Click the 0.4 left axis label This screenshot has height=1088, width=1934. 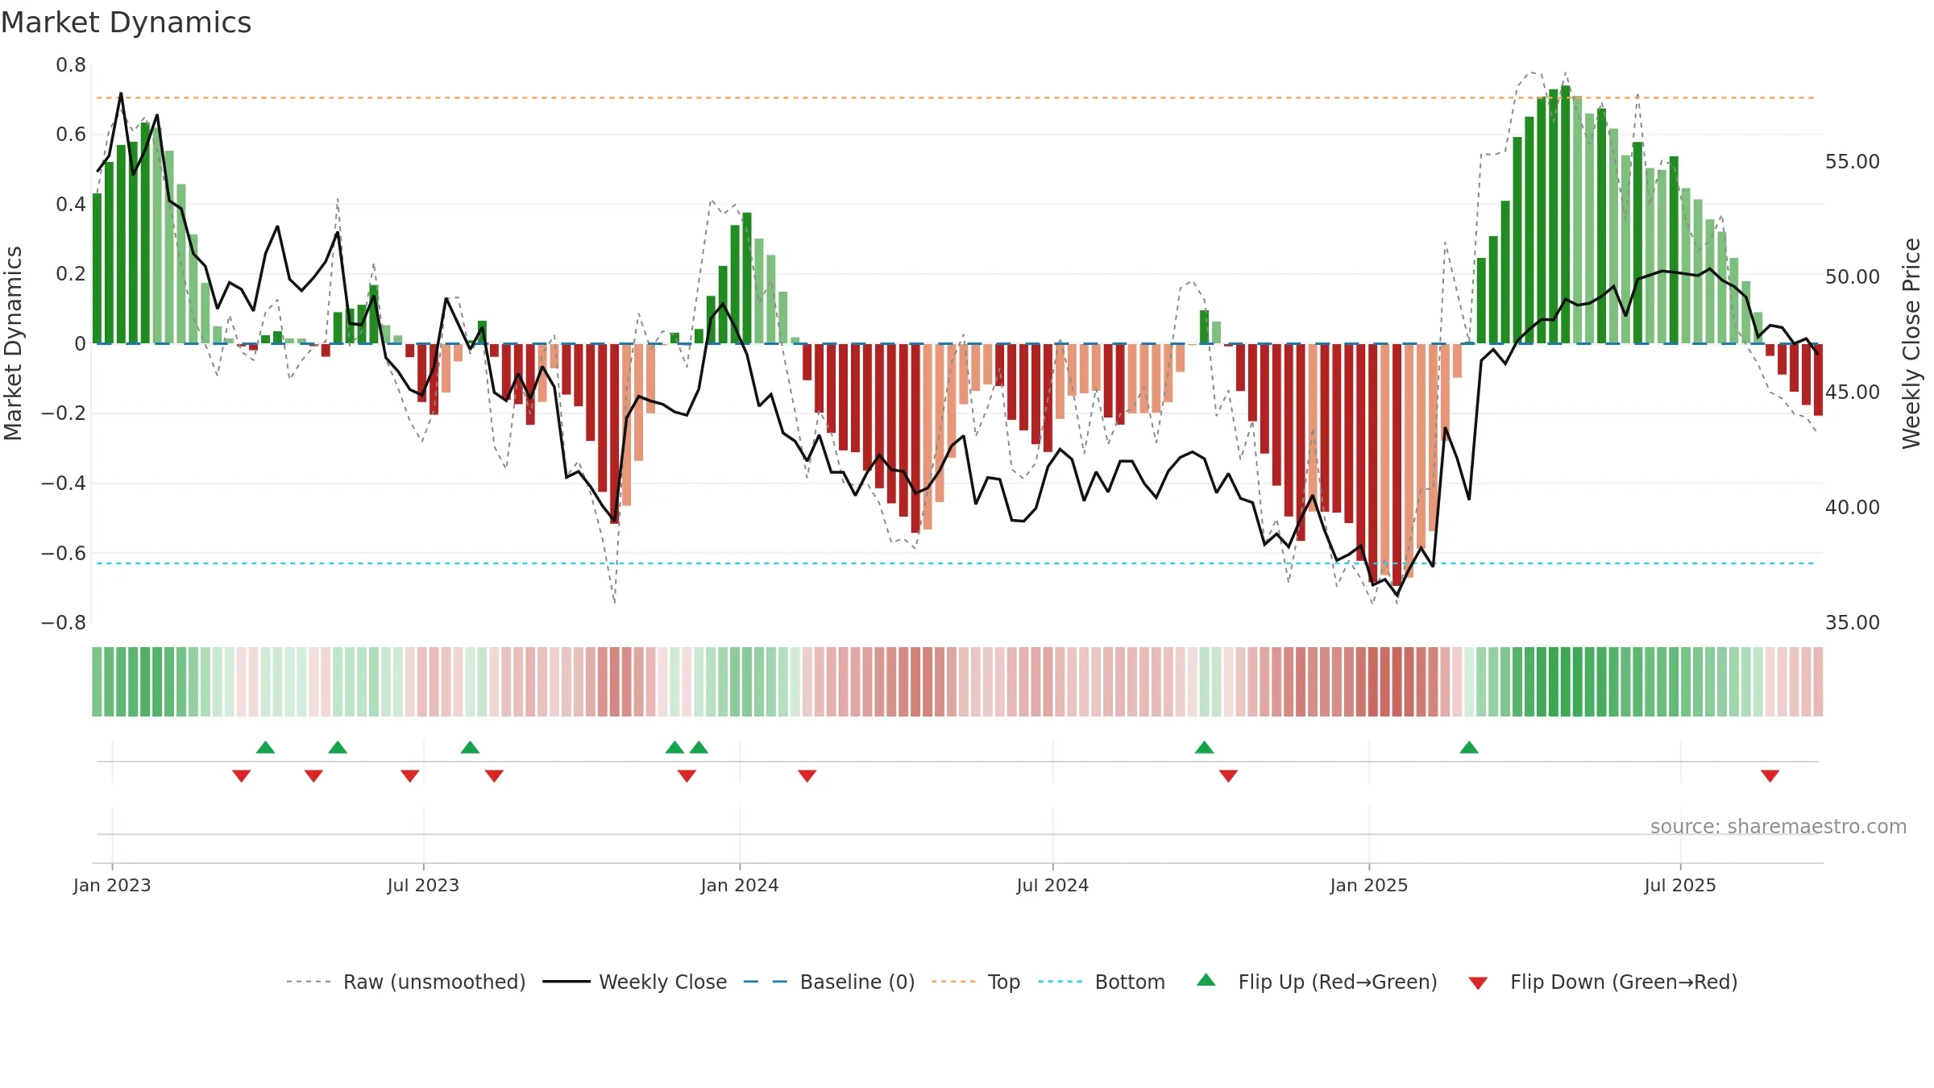coord(71,205)
